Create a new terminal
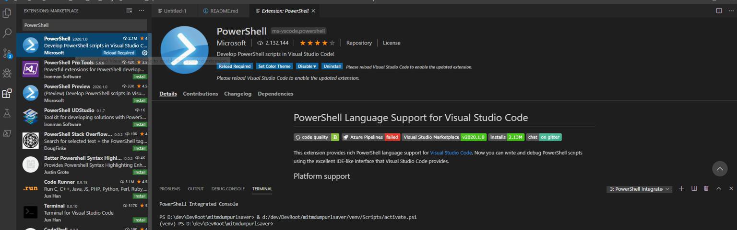The width and height of the screenshot is (737, 230). pos(681,188)
